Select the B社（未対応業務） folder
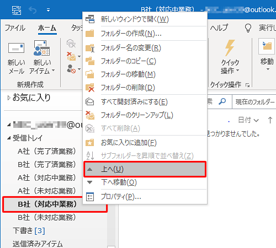Image resolution: width=276 pixels, height=248 pixels. (x=46, y=218)
